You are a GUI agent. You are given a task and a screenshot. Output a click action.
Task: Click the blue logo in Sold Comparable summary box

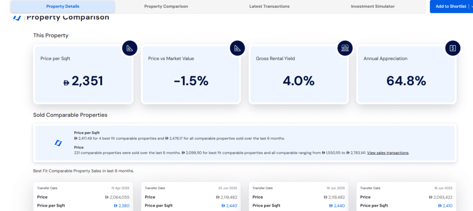pos(58,143)
